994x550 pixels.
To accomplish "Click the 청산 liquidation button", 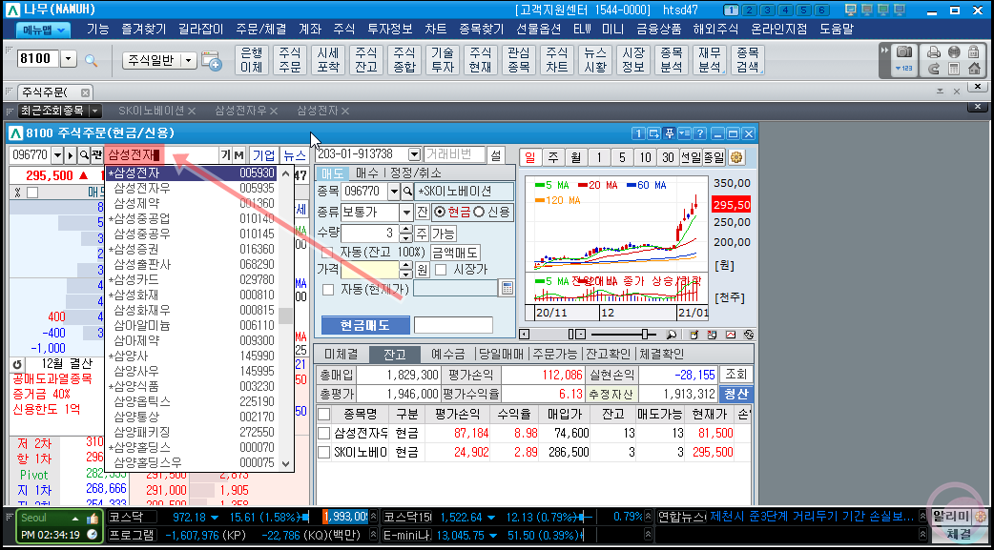I will pos(735,394).
